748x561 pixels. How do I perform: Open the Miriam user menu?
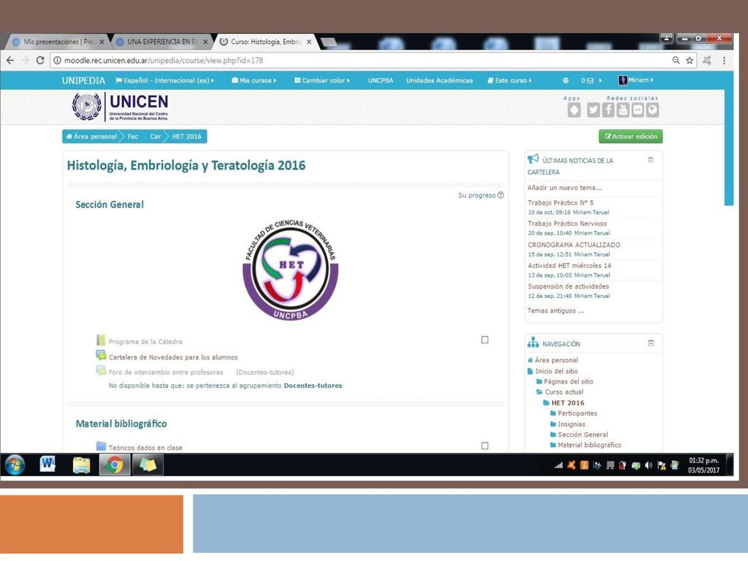coord(636,80)
